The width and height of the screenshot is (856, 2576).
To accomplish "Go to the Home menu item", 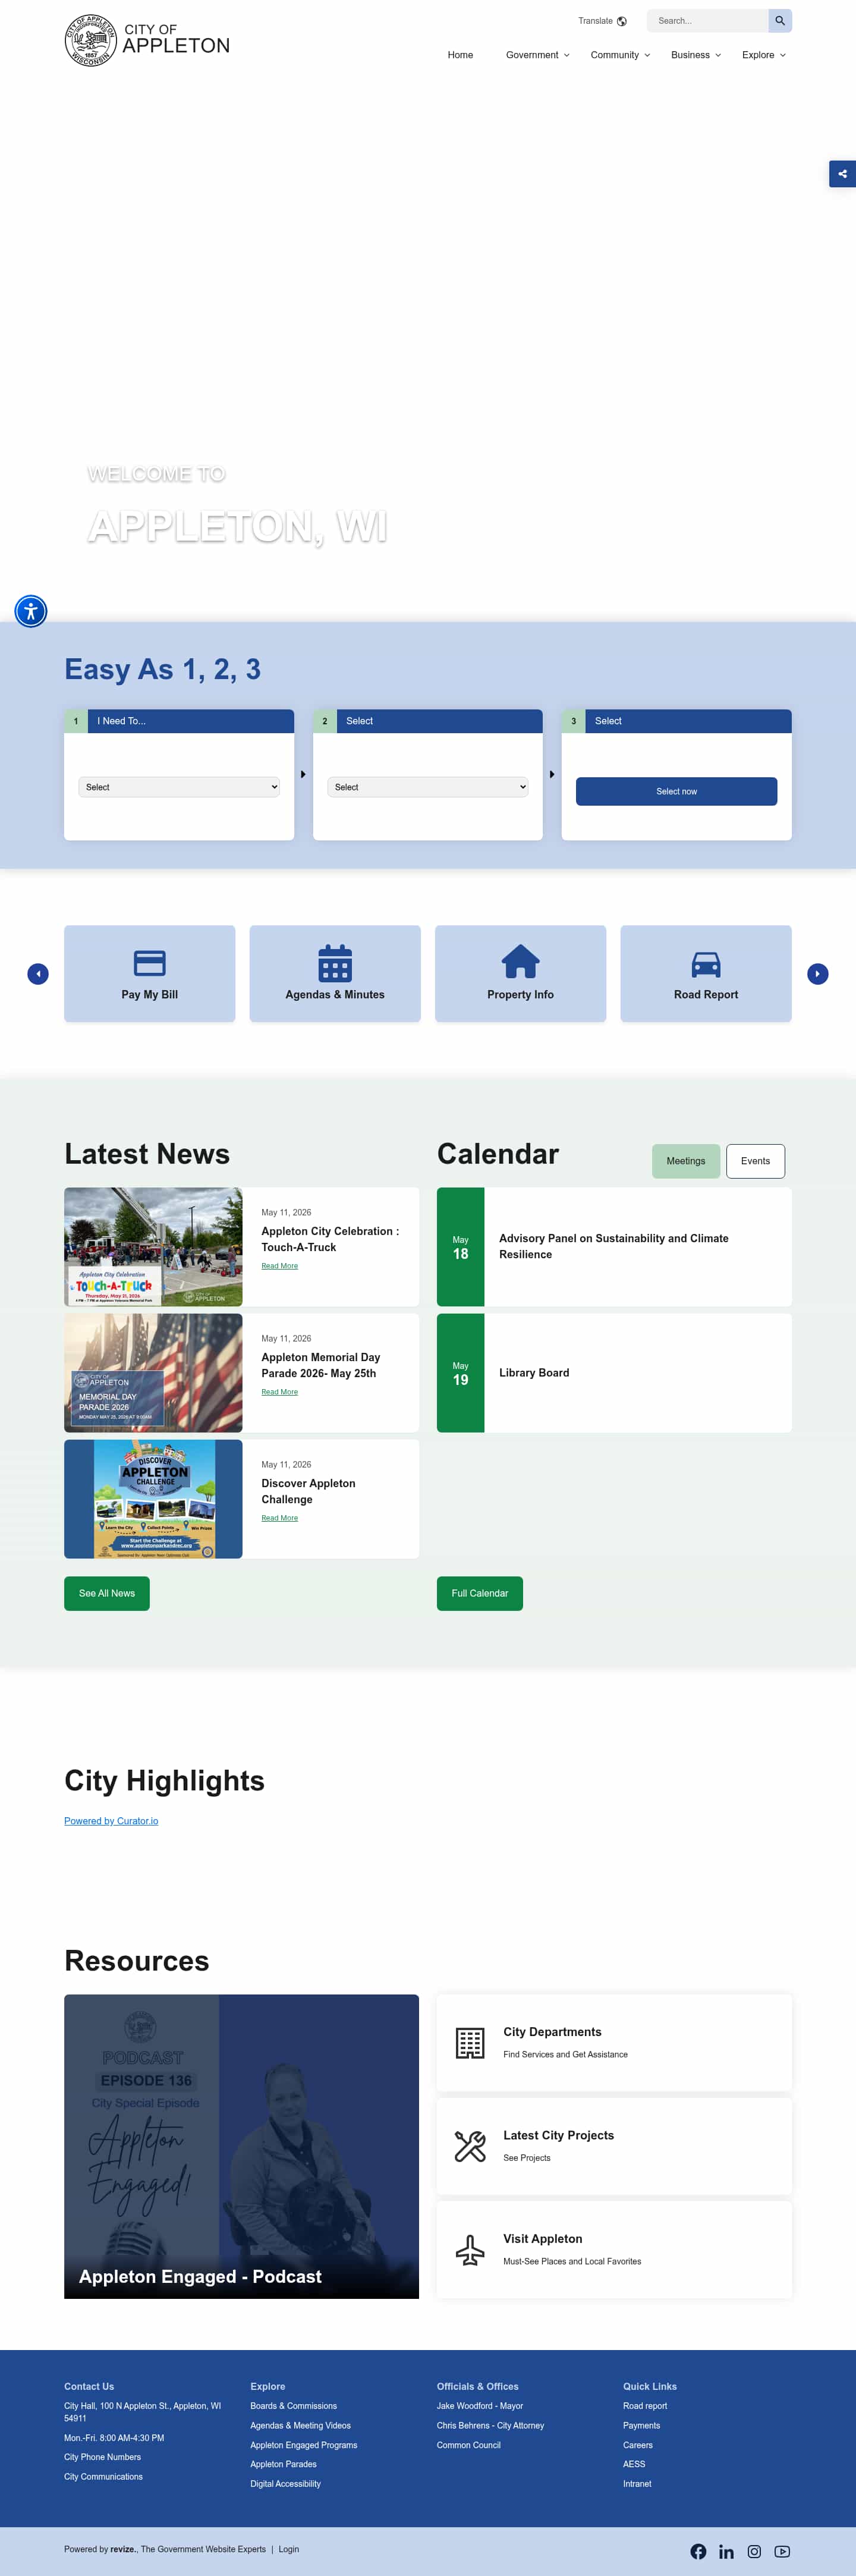I will [460, 55].
